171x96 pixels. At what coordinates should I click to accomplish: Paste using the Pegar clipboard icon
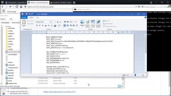[24, 22]
